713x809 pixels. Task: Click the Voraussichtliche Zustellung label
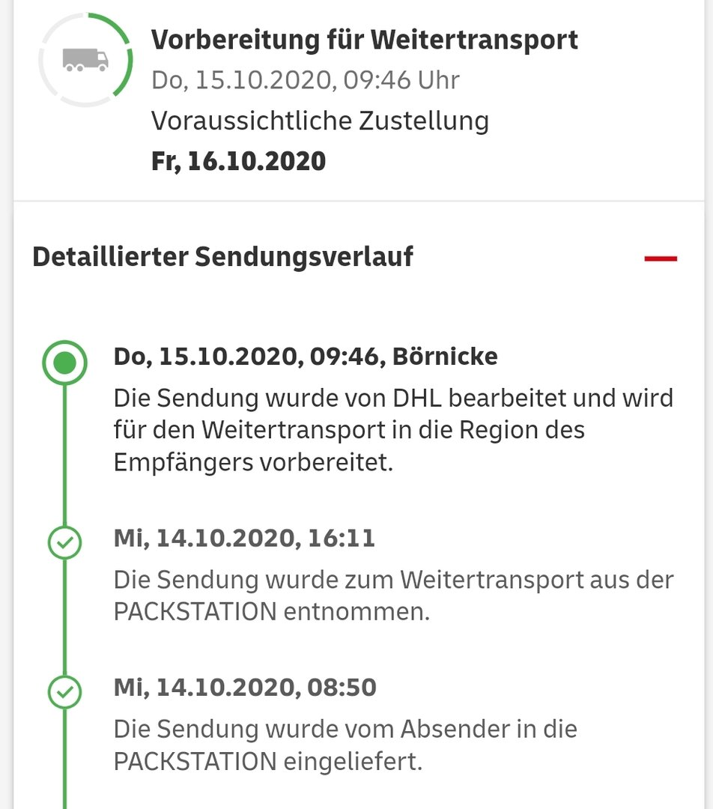(x=320, y=121)
